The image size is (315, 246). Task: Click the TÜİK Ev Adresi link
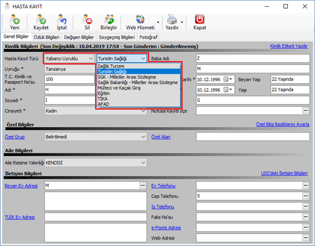tap(20, 217)
